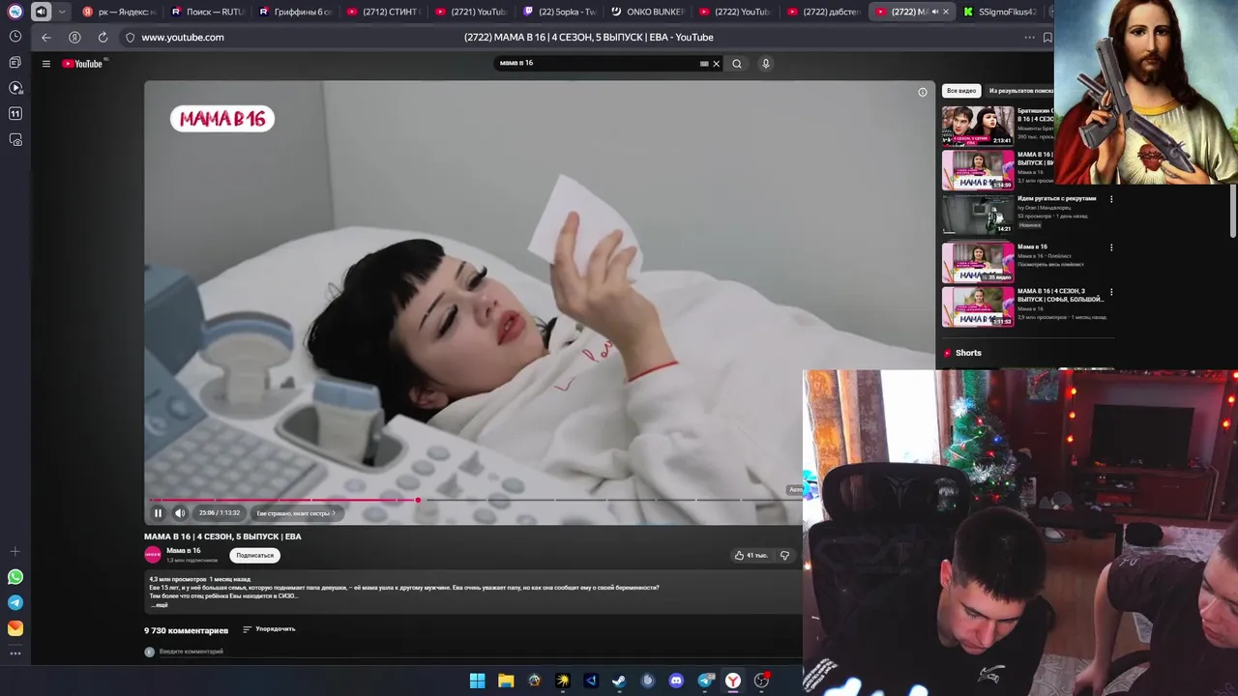Switch to the 'Поиск — RUTUBE' tab
This screenshot has height=696, width=1238.
coord(206,12)
